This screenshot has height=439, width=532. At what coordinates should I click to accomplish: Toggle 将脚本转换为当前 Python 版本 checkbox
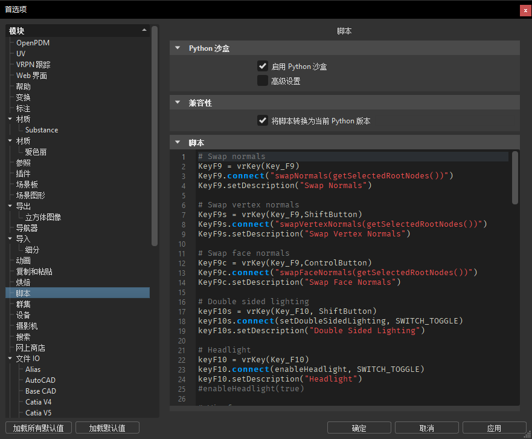[x=262, y=120]
